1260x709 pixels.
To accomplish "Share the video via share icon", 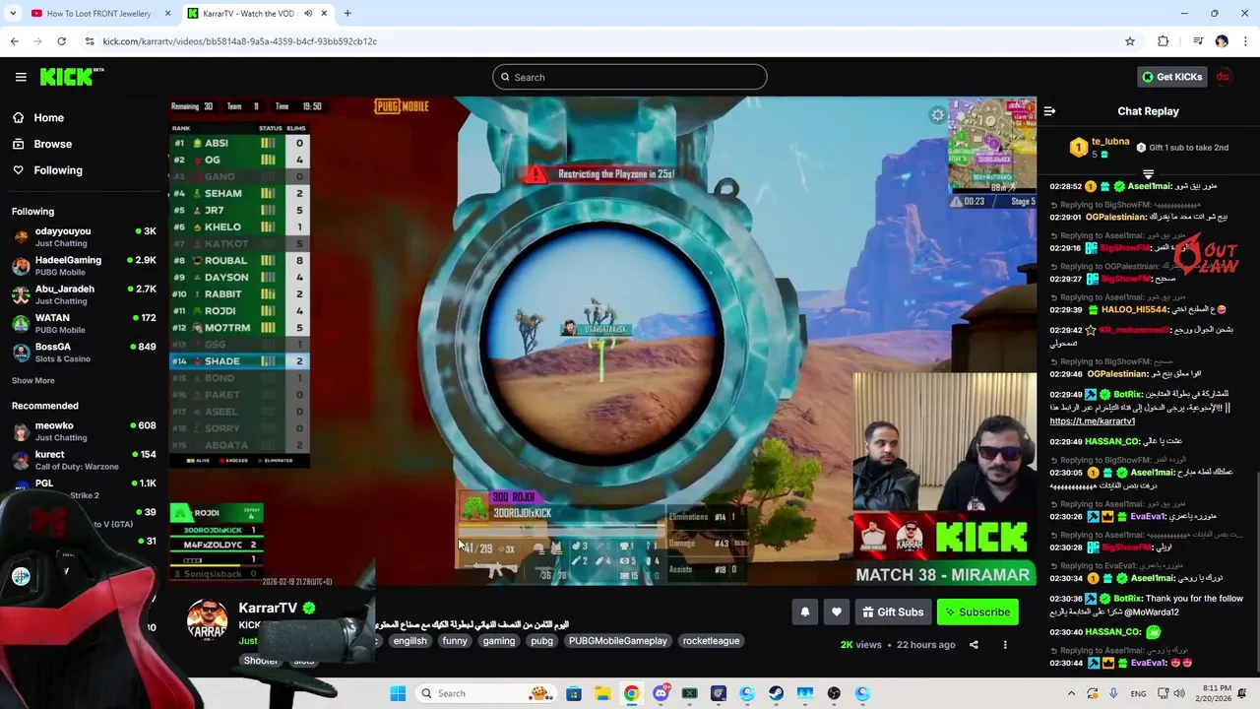I will [974, 645].
